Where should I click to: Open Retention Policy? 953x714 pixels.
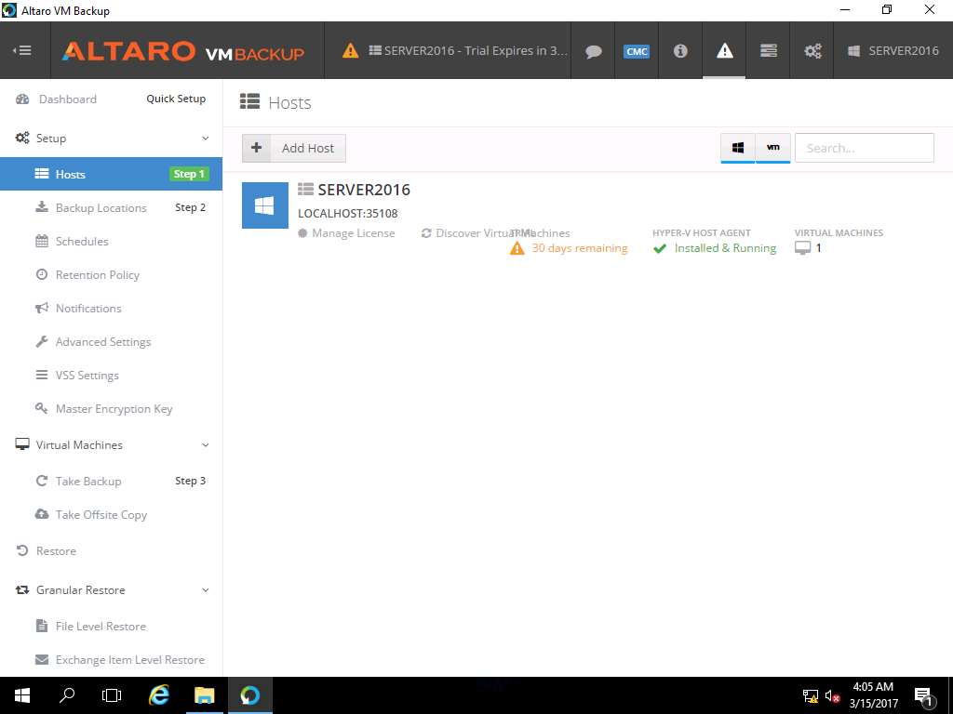pyautogui.click(x=97, y=275)
